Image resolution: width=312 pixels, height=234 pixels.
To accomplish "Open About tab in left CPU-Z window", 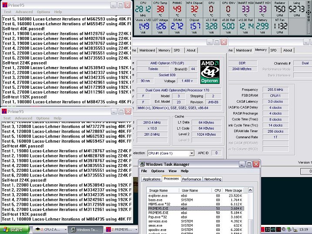I will click(191, 50).
